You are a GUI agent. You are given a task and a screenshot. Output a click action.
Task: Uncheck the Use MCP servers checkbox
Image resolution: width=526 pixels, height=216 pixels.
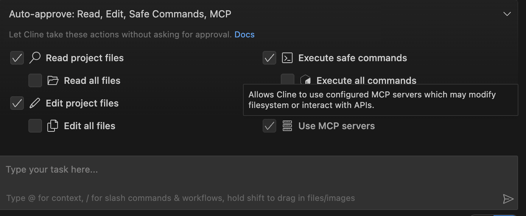[269, 126]
